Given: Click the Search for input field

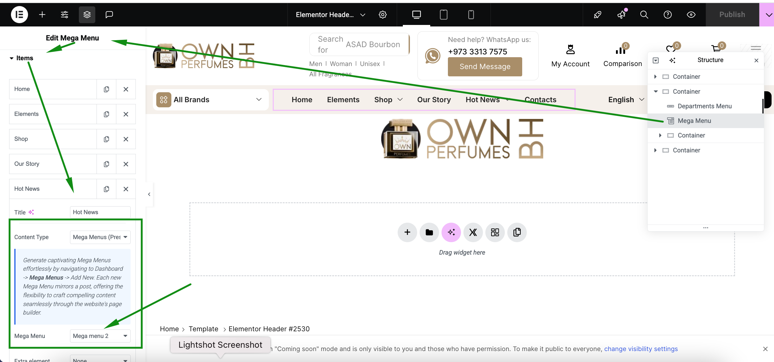Looking at the screenshot, I should point(359,44).
